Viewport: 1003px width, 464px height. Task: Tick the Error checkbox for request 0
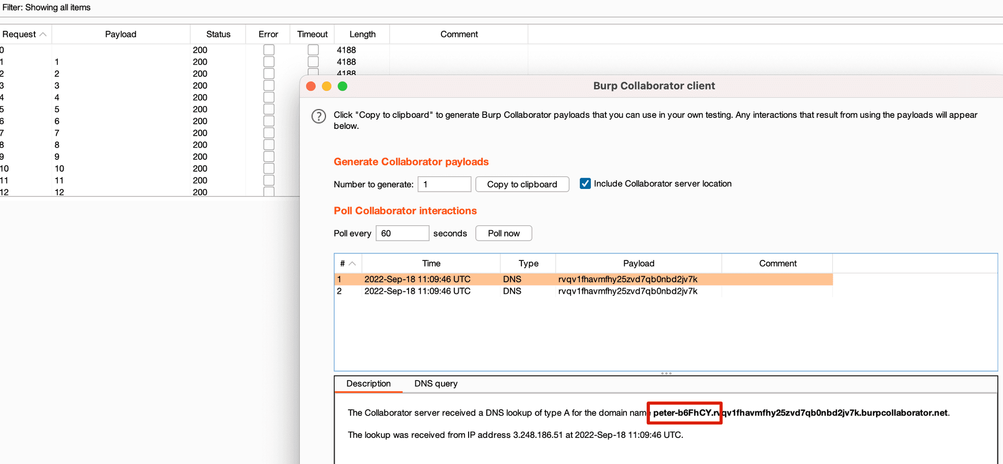tap(269, 50)
